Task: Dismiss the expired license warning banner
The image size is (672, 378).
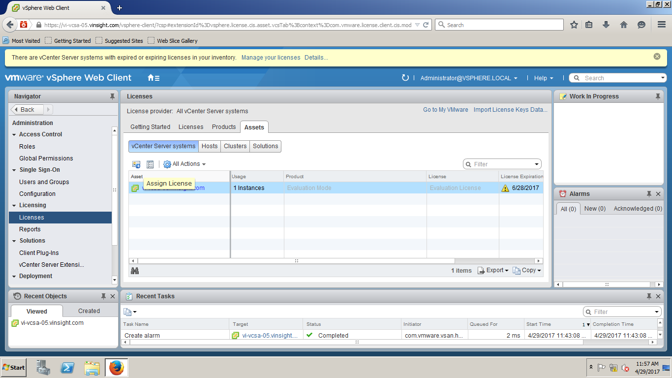Action: [657, 57]
